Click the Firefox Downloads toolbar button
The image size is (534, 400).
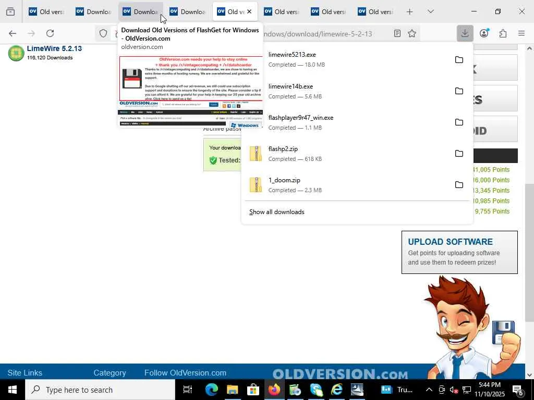pos(465,33)
